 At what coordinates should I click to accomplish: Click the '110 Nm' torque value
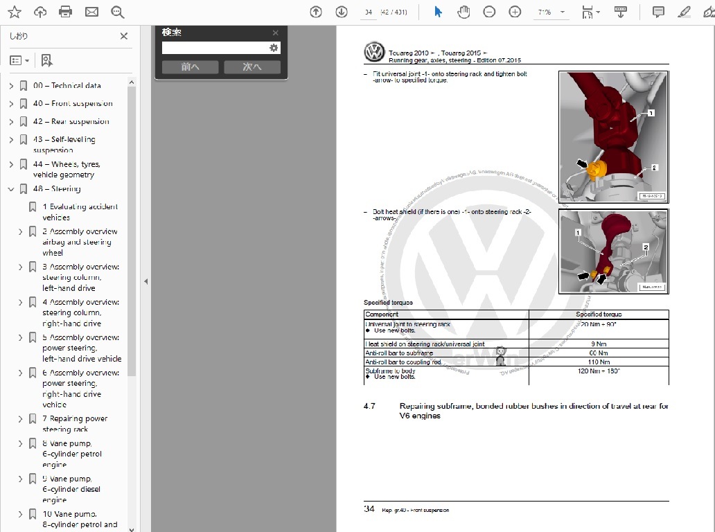pos(599,362)
